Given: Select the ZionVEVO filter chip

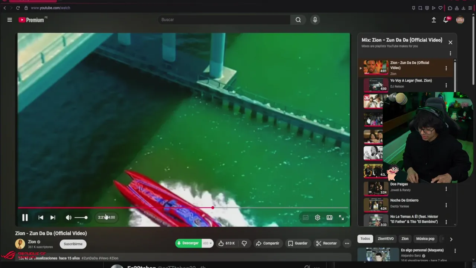Looking at the screenshot, I should pyautogui.click(x=386, y=239).
